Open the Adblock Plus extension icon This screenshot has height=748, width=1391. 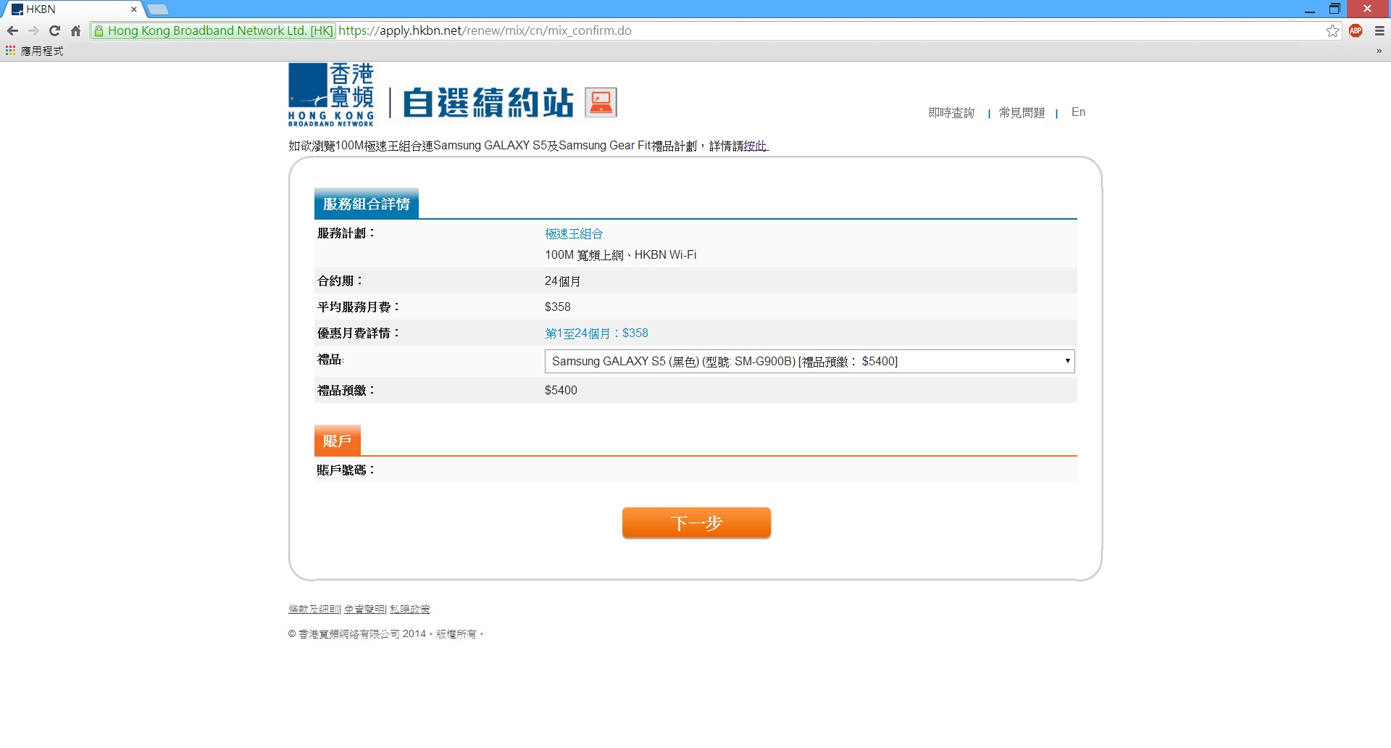pos(1356,30)
